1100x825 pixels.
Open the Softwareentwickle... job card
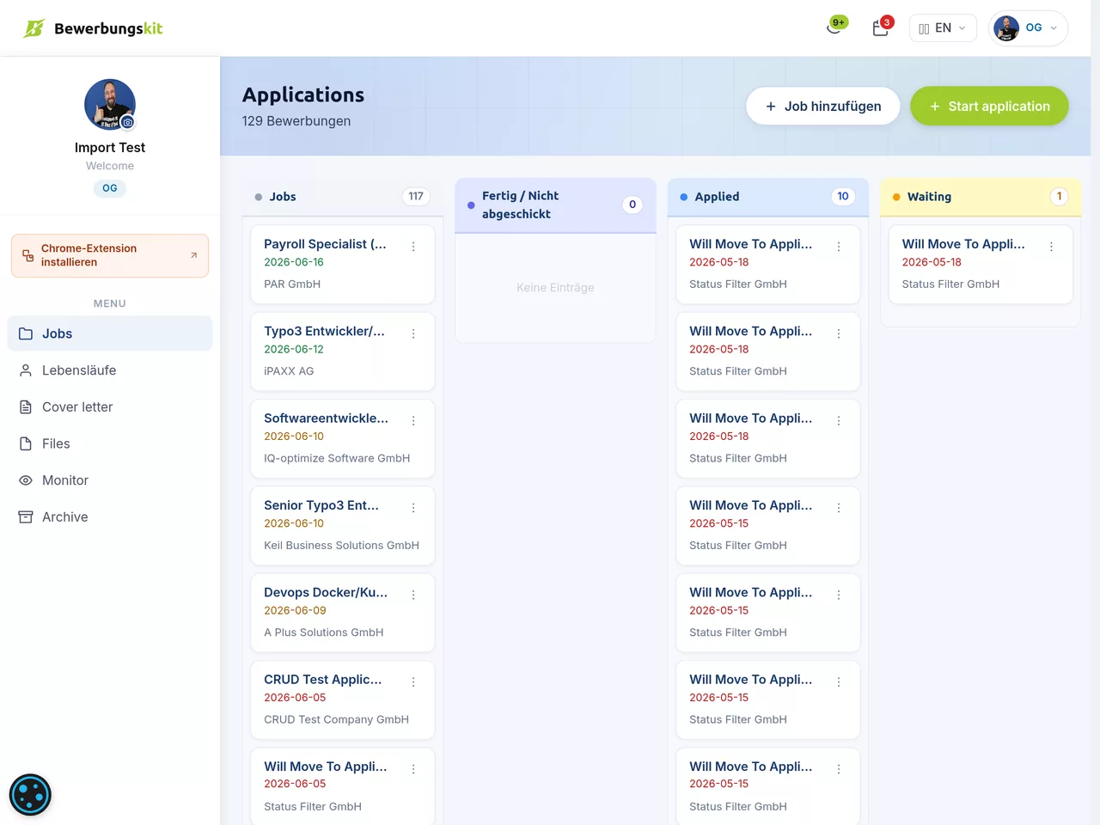click(x=343, y=438)
